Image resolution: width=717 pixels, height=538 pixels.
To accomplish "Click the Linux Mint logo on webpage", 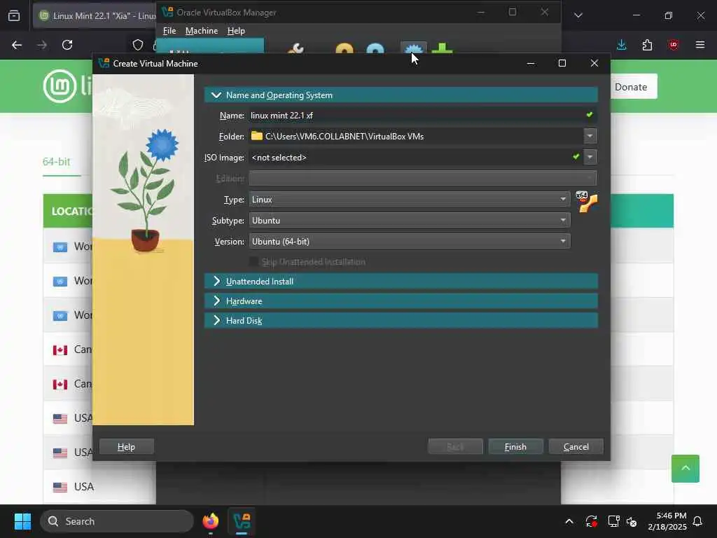I will pos(60,86).
